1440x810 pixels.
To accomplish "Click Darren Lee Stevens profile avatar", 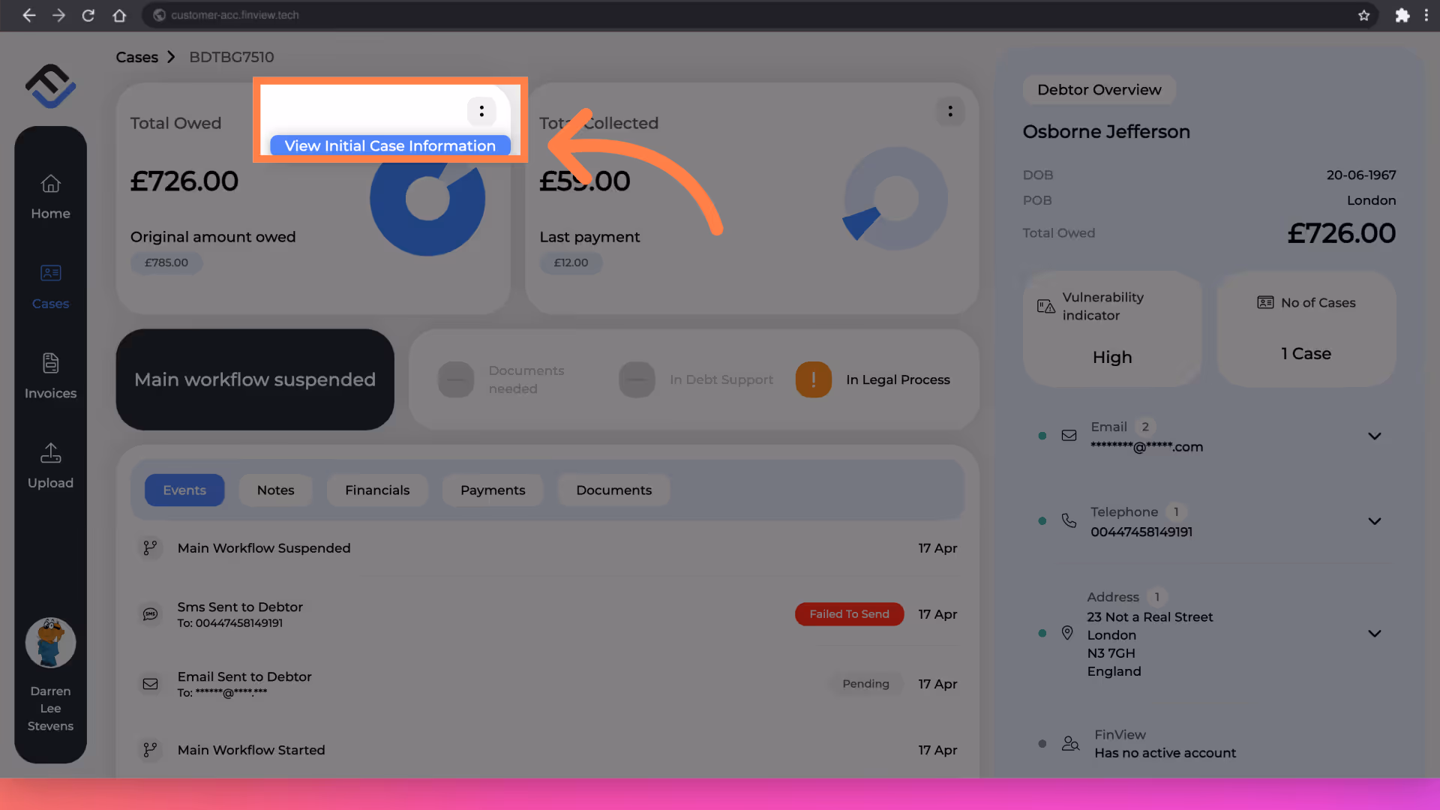I will point(50,643).
